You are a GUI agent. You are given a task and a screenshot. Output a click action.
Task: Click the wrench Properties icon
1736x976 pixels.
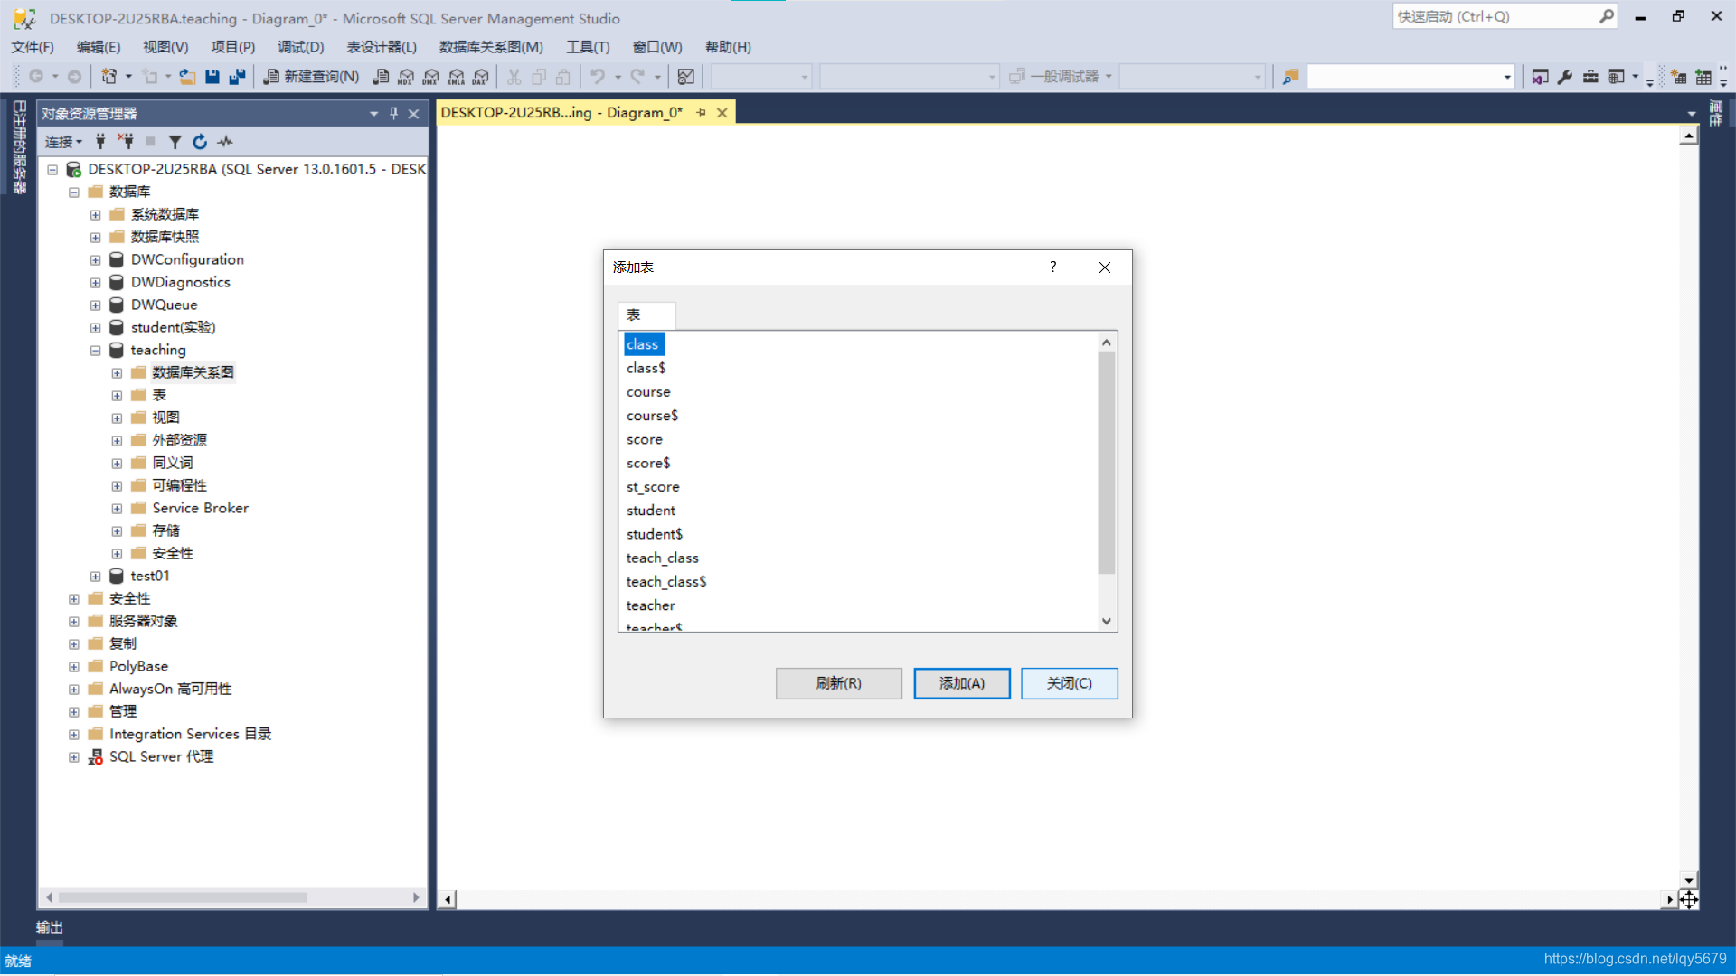[x=1565, y=77]
